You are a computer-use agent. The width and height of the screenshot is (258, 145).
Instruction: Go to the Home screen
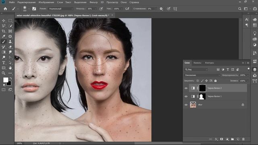pyautogui.click(x=5, y=9)
